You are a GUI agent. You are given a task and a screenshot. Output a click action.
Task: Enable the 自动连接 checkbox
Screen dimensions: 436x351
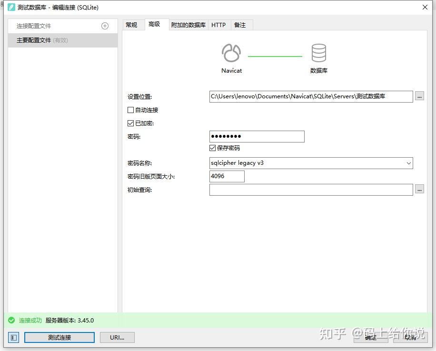tap(130, 110)
